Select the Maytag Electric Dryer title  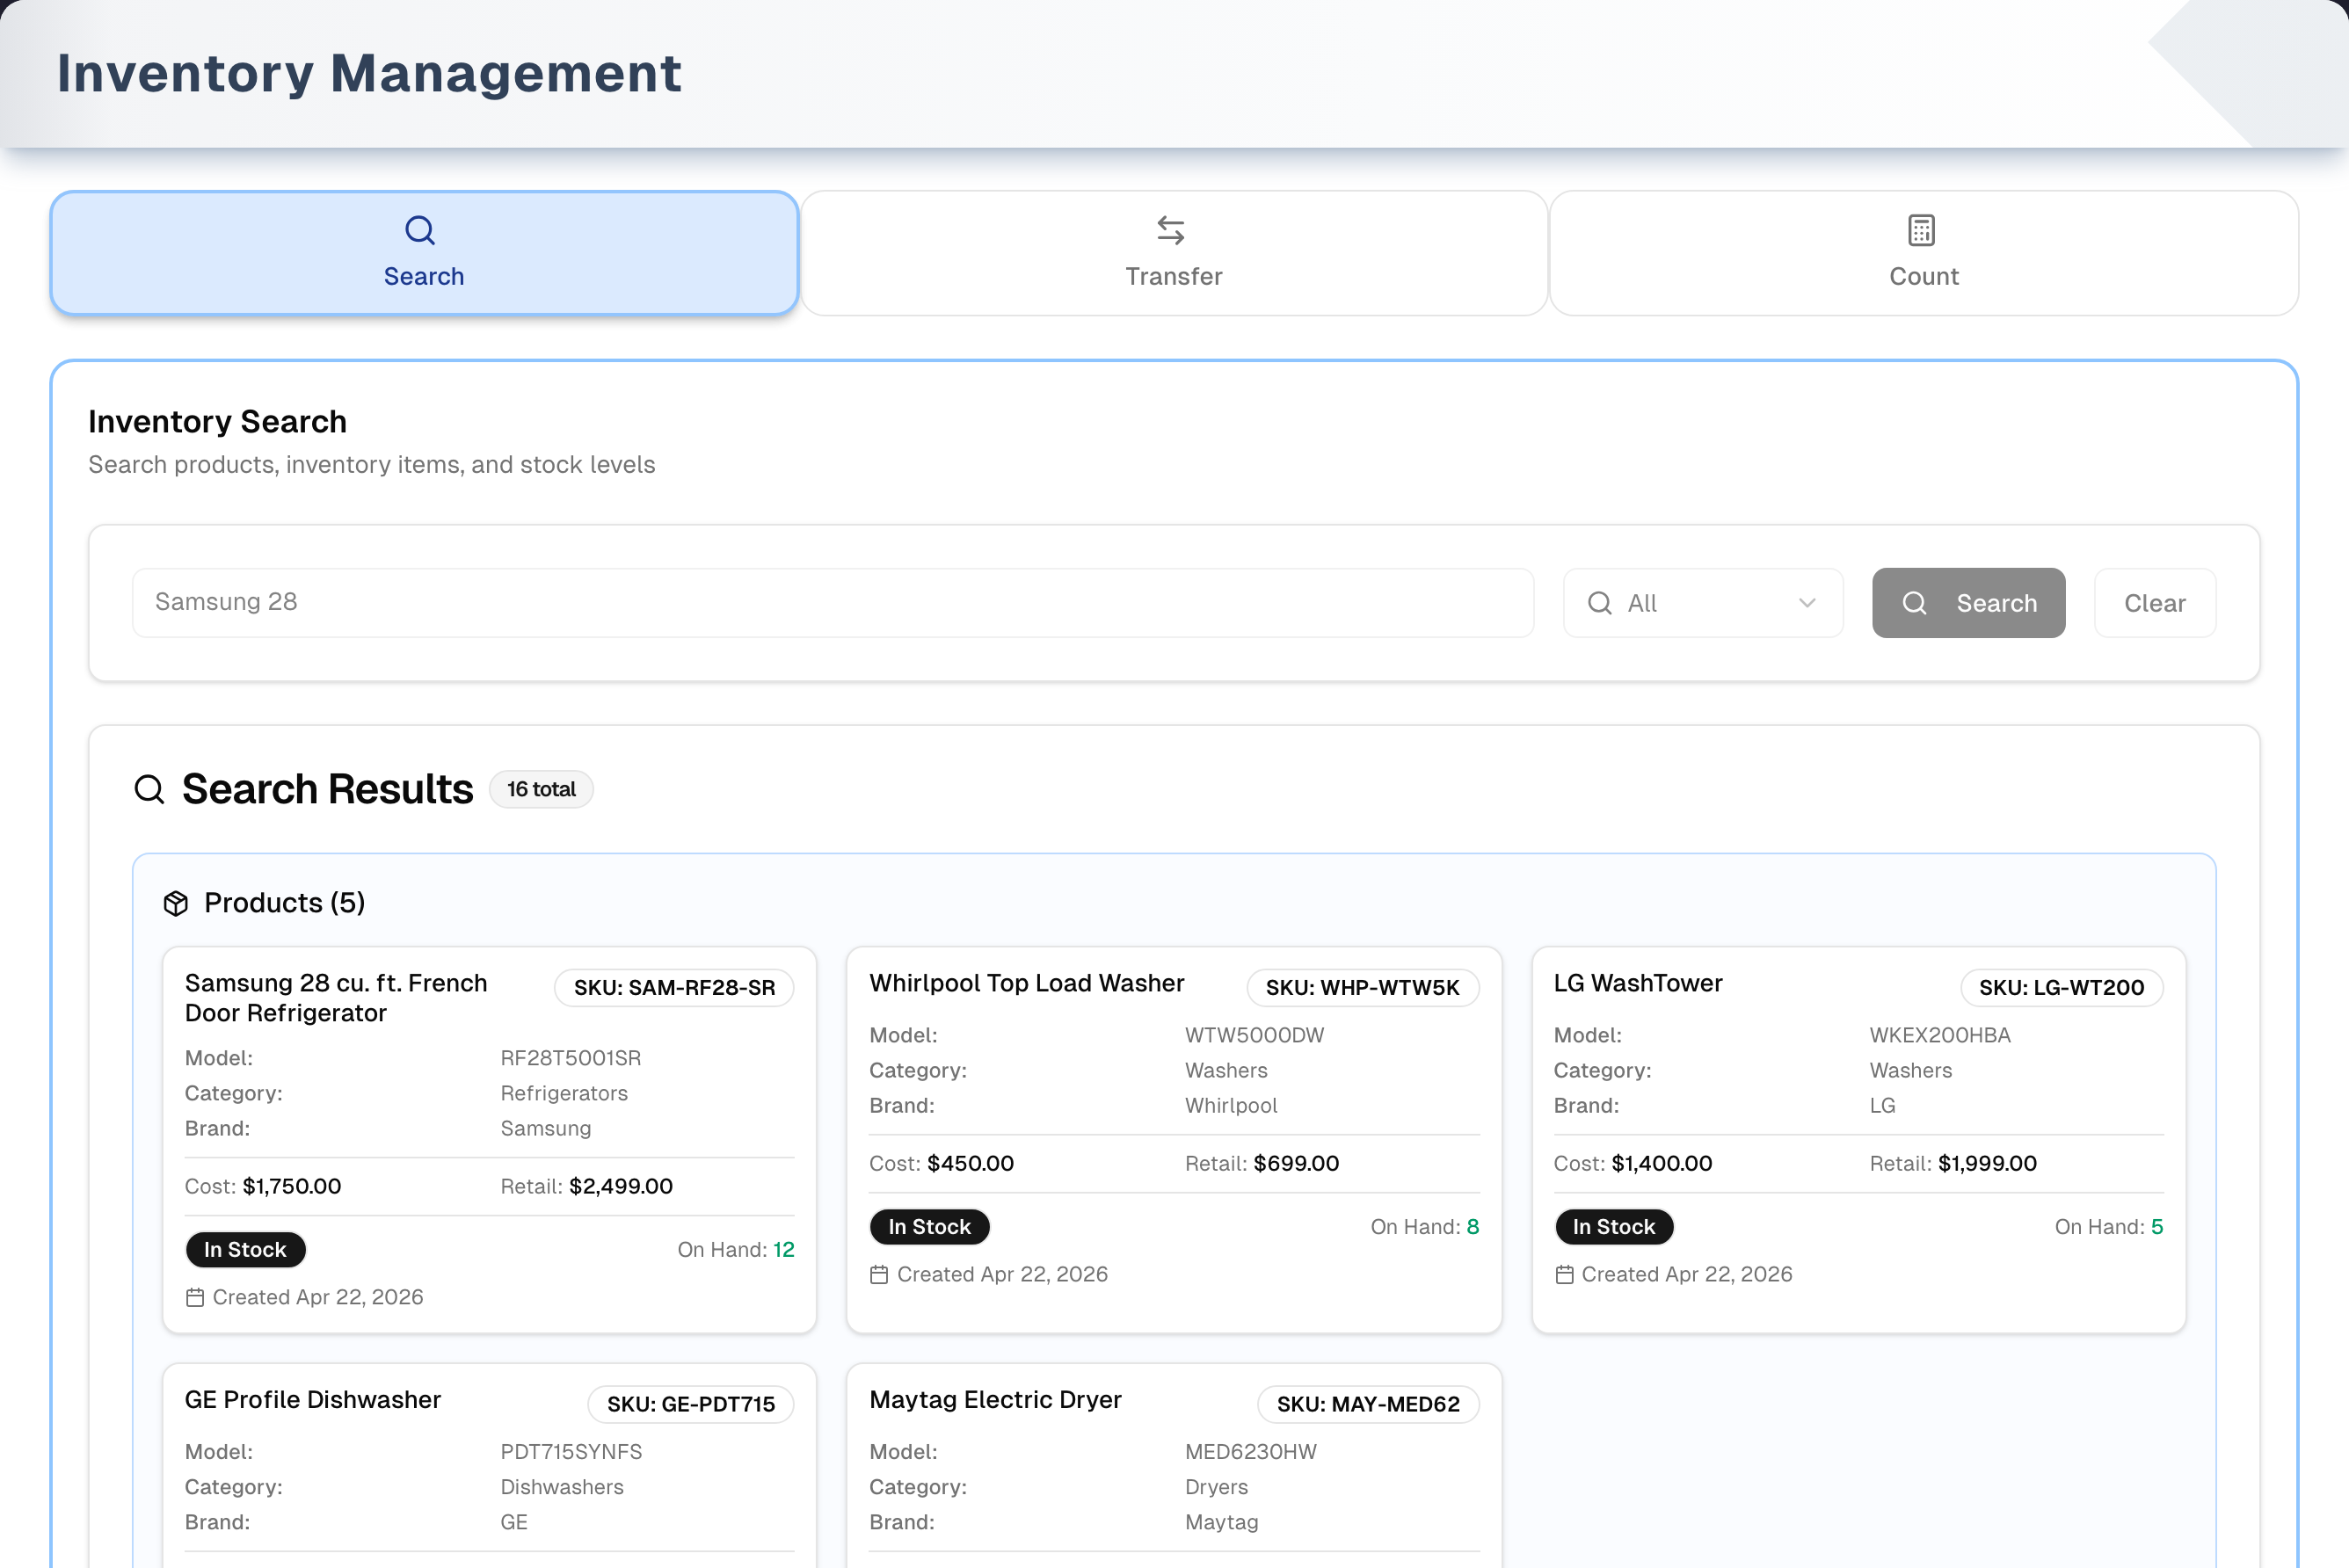[x=995, y=1399]
